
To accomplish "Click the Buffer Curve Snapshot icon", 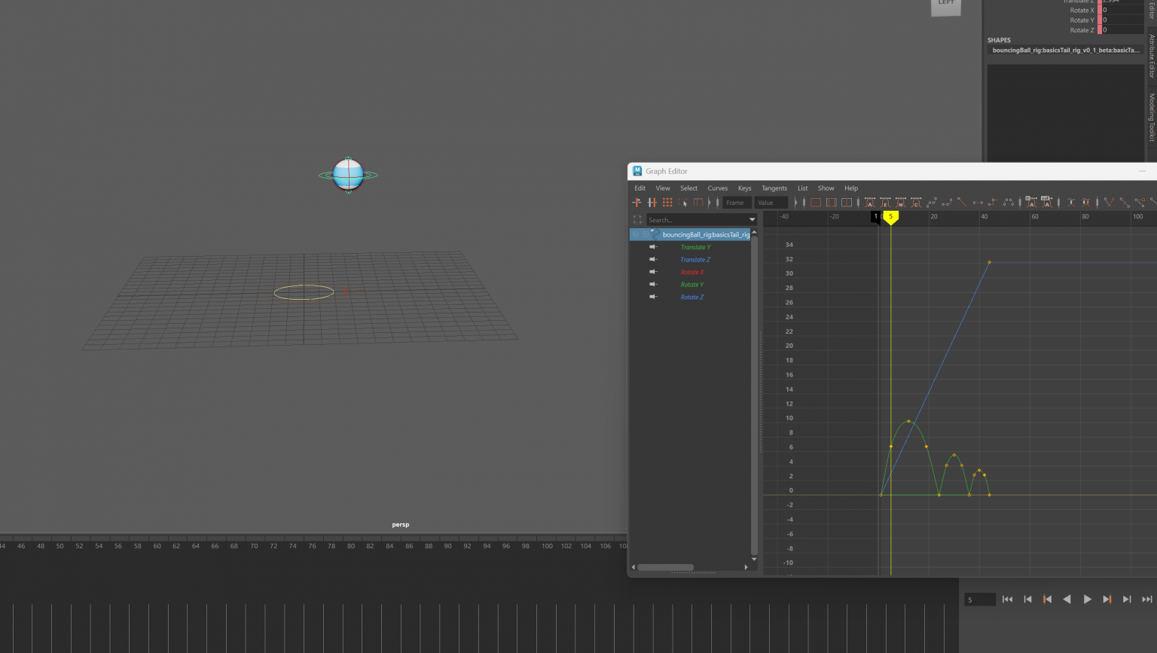I will click(1070, 203).
